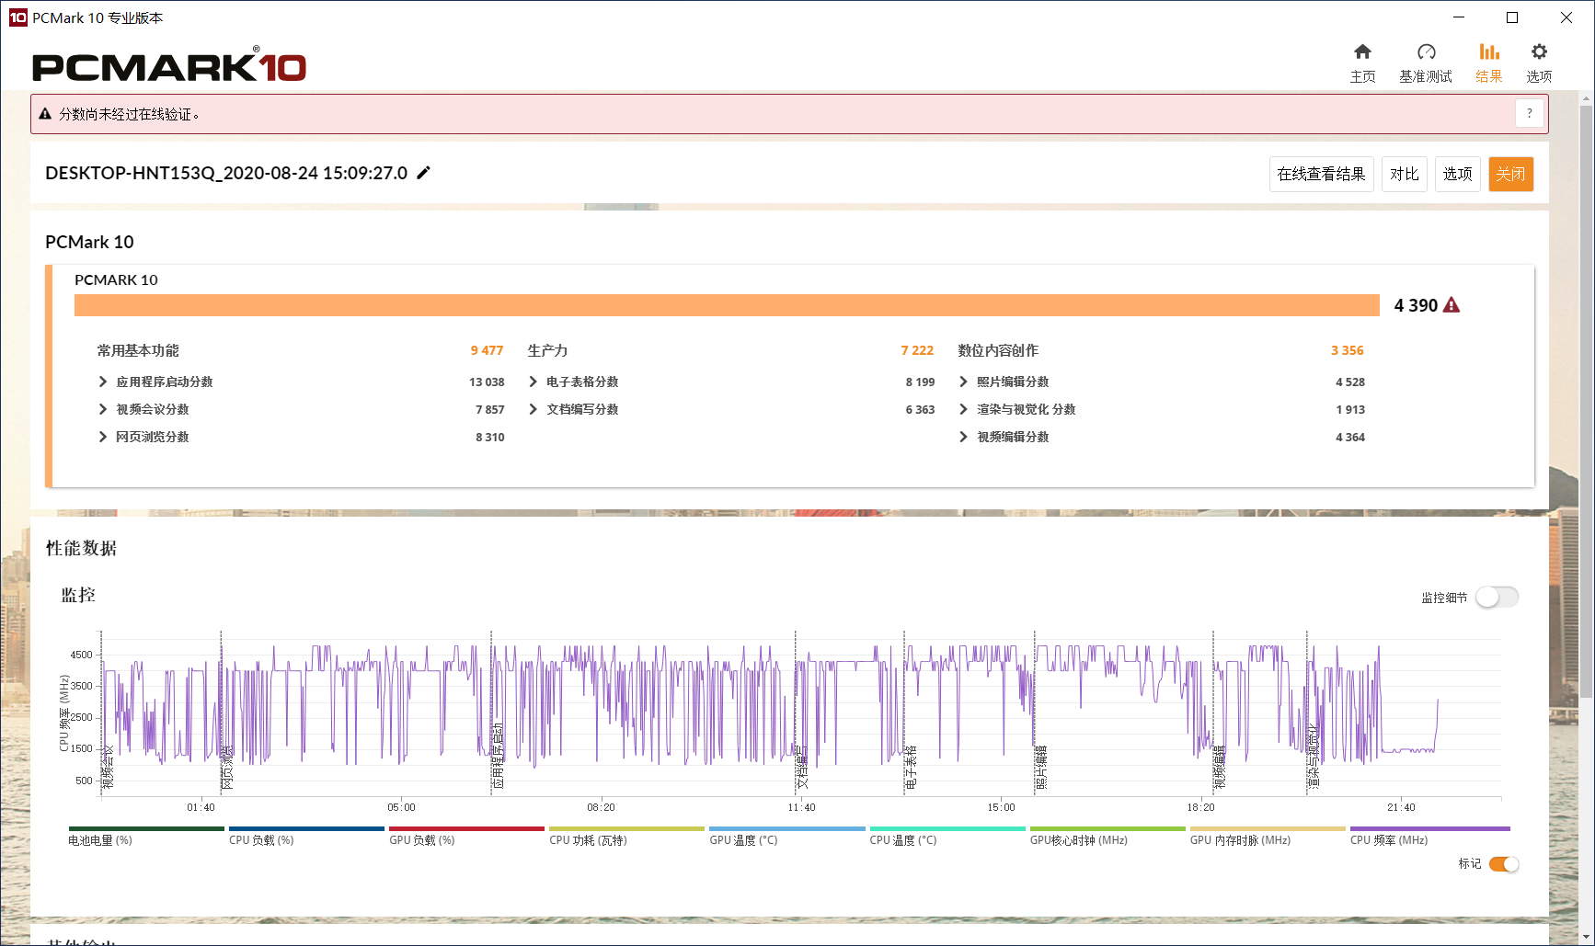Image resolution: width=1595 pixels, height=946 pixels.
Task: Select CPU 负载 (%) legend swatch
Action: tap(306, 828)
